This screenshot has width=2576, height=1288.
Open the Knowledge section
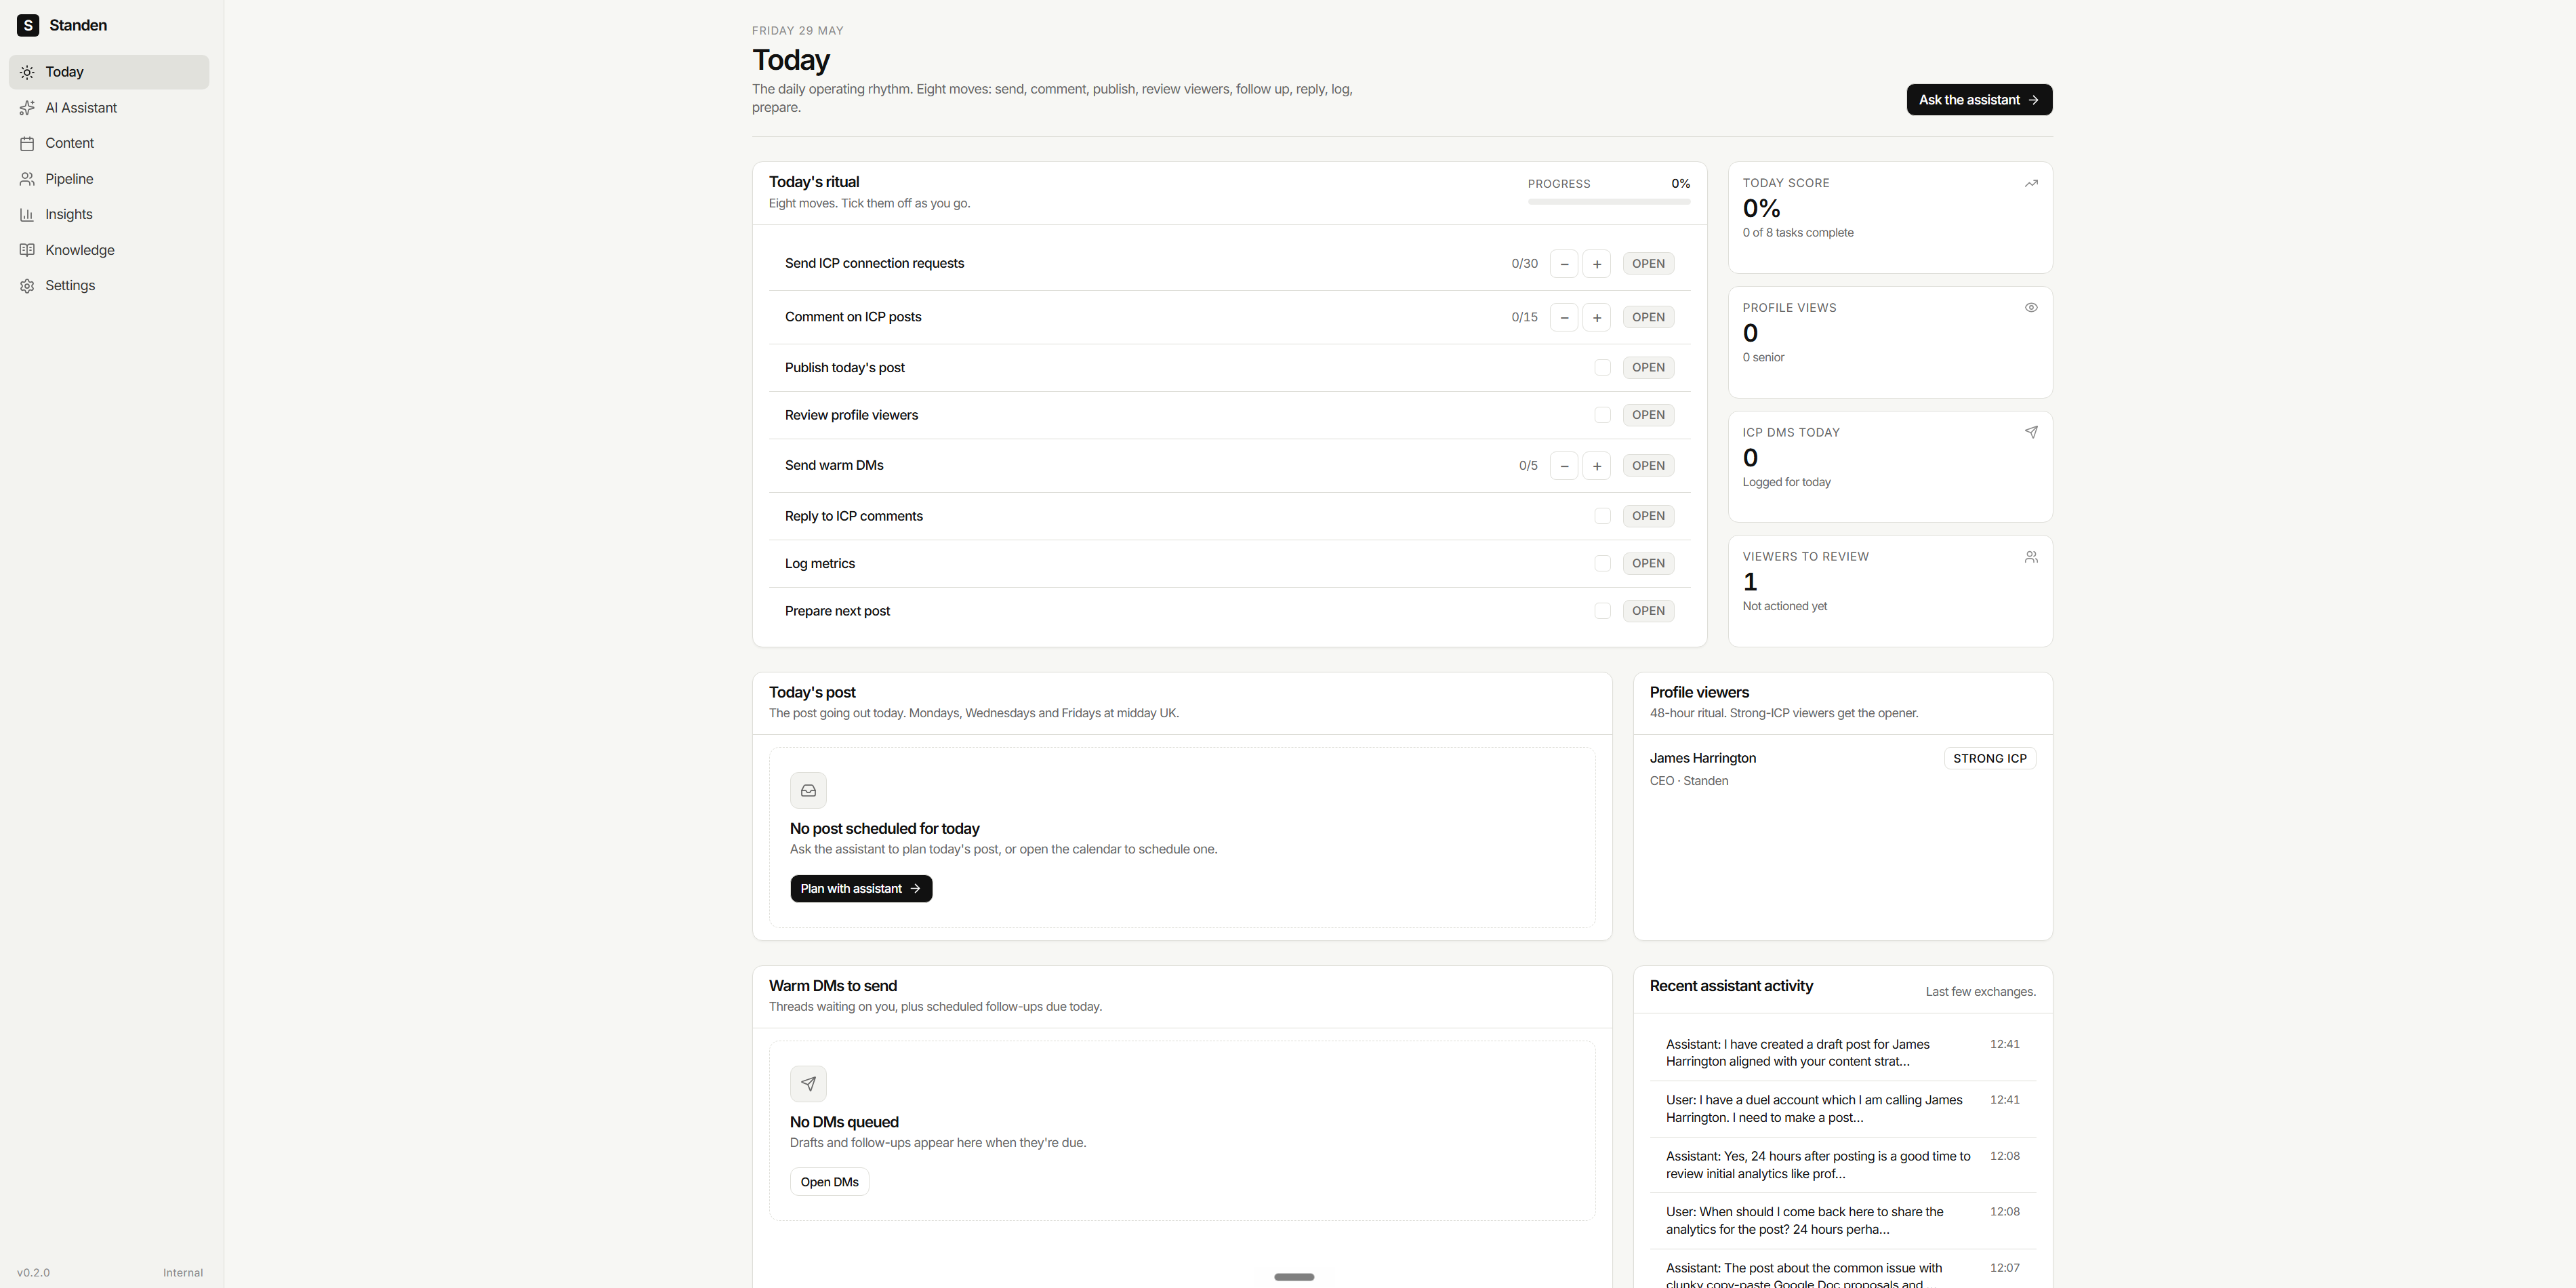pyautogui.click(x=109, y=250)
